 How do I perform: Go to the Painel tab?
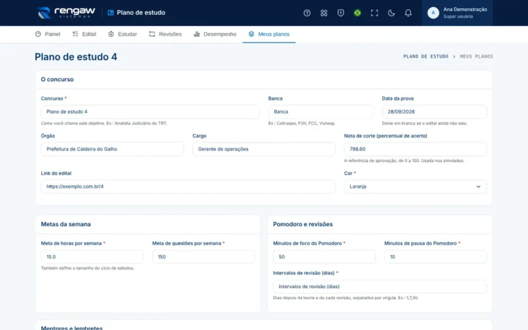click(47, 34)
